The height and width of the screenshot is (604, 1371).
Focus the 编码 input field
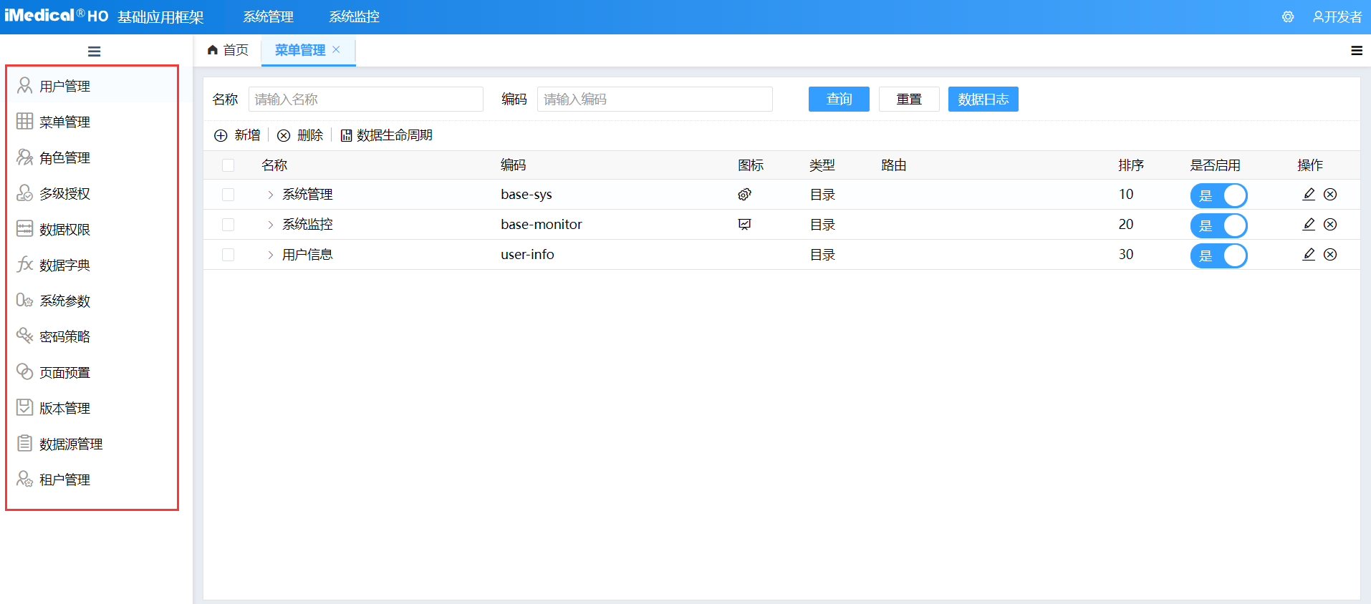coord(655,99)
